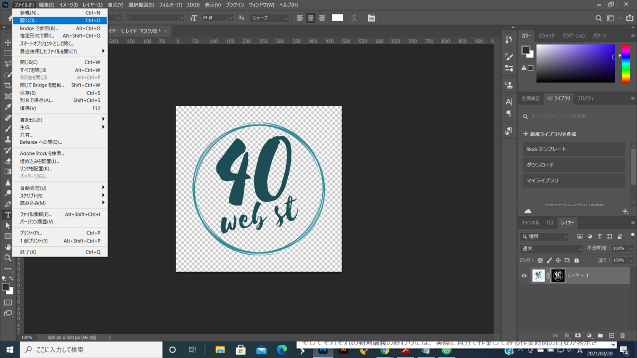Image resolution: width=637 pixels, height=358 pixels.
Task: Select the Gradient tool
Action: pyautogui.click(x=7, y=171)
